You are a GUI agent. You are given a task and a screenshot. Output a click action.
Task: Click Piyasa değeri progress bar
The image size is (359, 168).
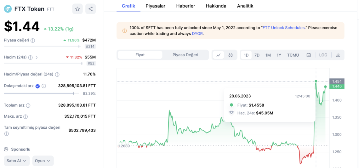pos(42,47)
